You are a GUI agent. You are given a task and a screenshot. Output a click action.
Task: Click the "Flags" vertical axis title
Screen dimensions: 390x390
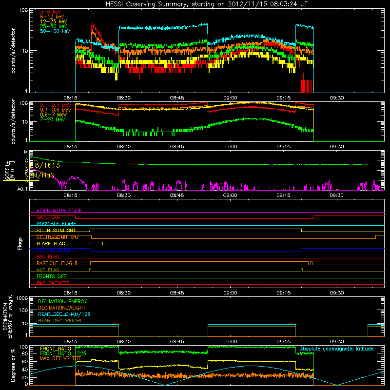point(19,243)
